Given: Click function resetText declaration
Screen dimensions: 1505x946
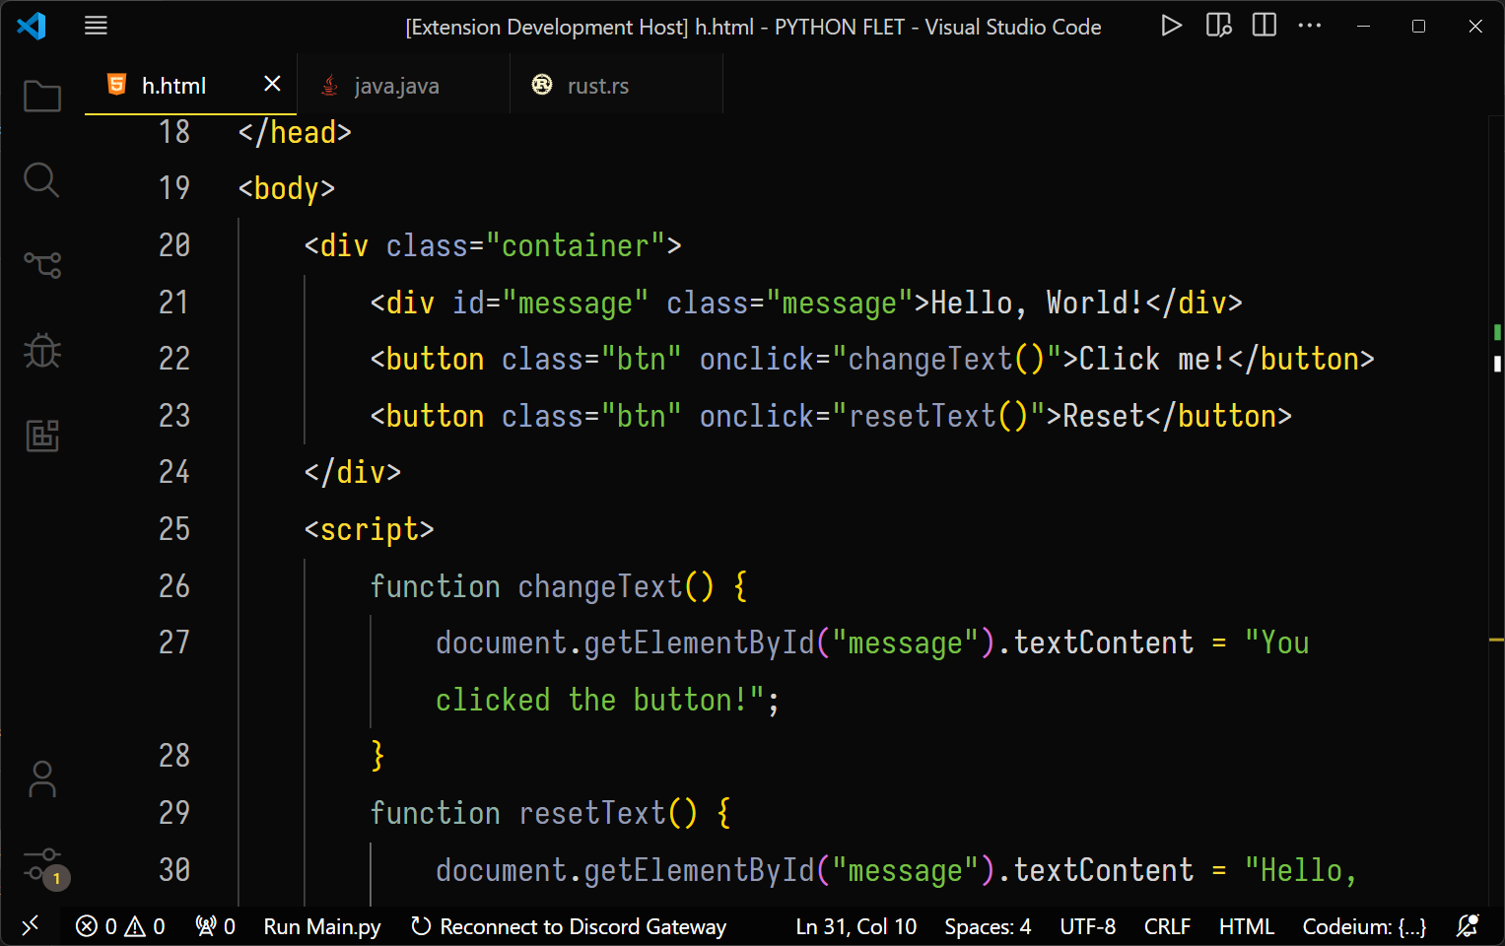Looking at the screenshot, I should pos(550,813).
